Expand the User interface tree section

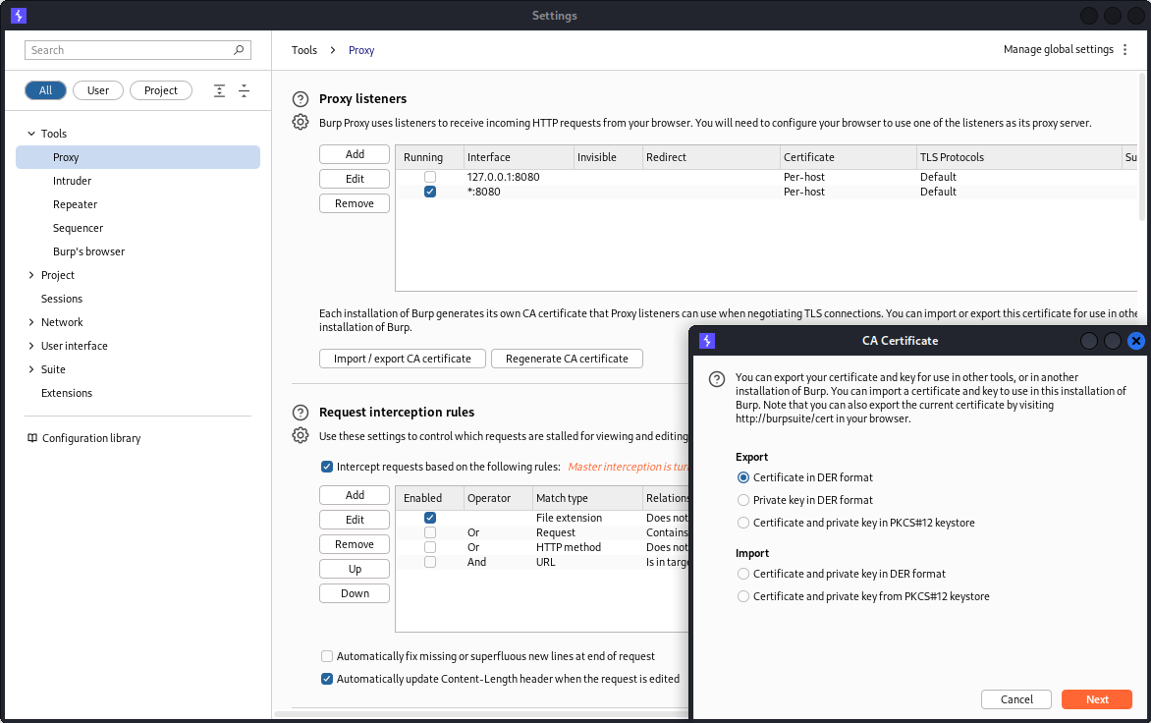click(x=31, y=346)
